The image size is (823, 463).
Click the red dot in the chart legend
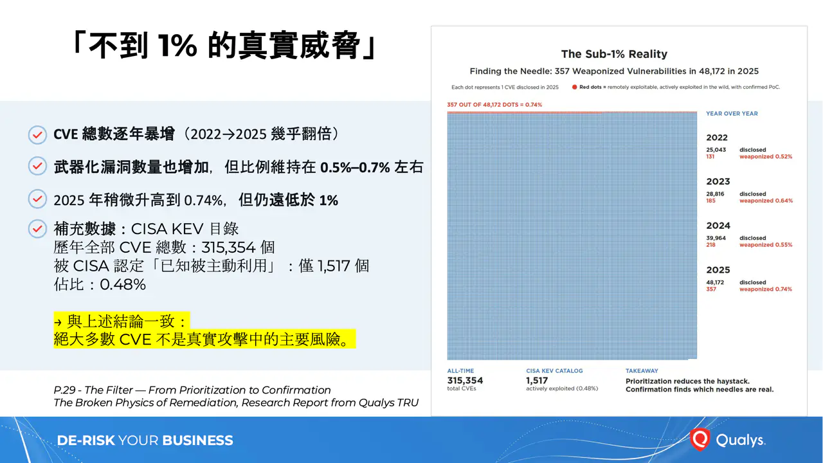(x=574, y=87)
